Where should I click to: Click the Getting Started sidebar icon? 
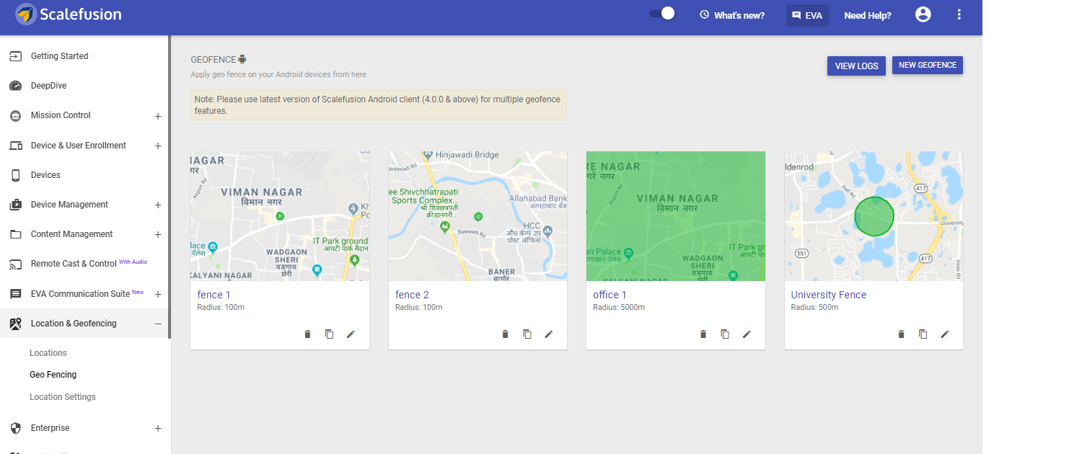click(16, 56)
